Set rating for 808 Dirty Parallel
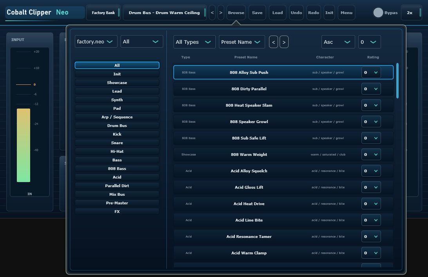The width and height of the screenshot is (428, 277). (371, 89)
